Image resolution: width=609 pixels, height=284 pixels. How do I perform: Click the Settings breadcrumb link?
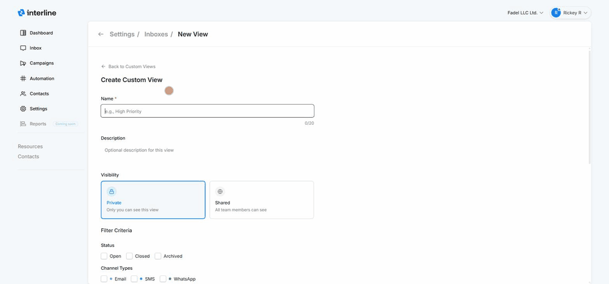(122, 34)
